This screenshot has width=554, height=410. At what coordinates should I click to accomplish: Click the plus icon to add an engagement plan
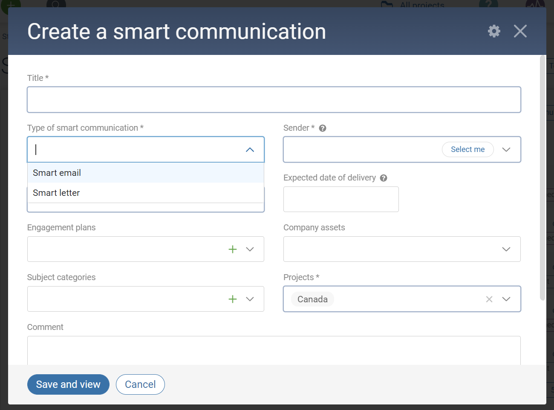click(x=233, y=249)
